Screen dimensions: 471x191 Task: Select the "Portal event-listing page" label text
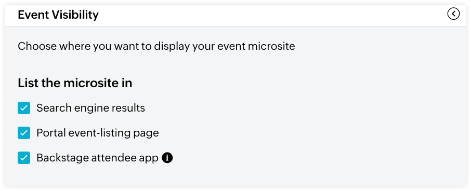[x=98, y=133]
